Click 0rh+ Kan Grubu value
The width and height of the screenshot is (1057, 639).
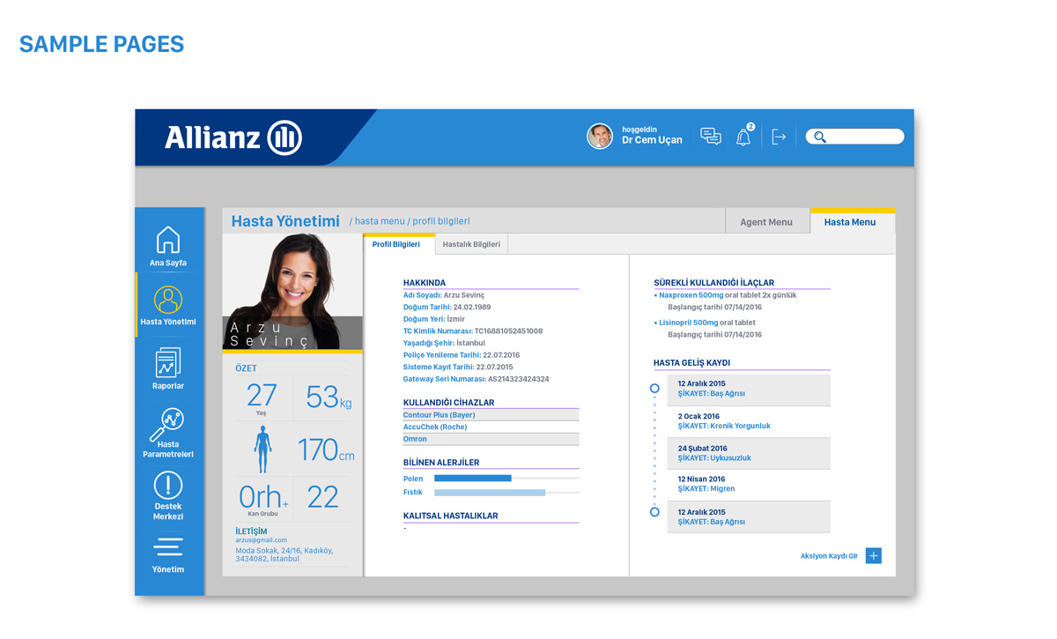pos(262,498)
